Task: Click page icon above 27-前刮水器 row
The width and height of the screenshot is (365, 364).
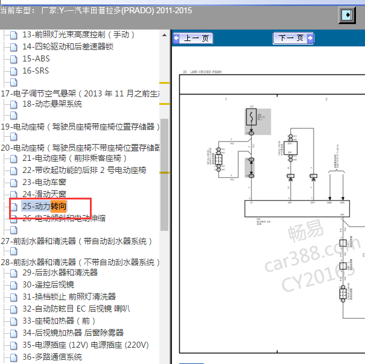Action: click(14, 230)
